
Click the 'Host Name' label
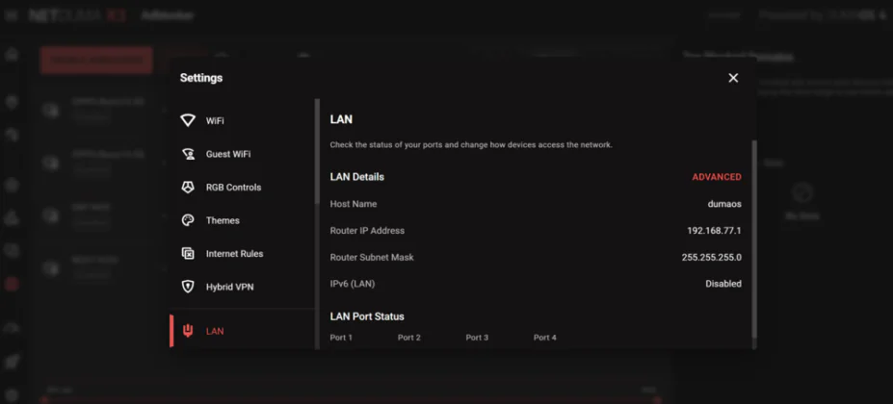tap(354, 204)
